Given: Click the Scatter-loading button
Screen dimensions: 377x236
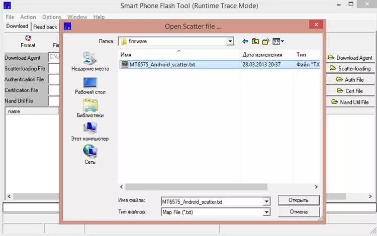Looking at the screenshot, I should pyautogui.click(x=350, y=69).
